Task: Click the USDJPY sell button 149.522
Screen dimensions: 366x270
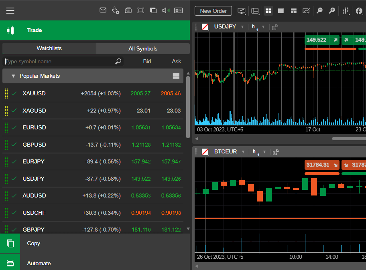Action: (322, 40)
